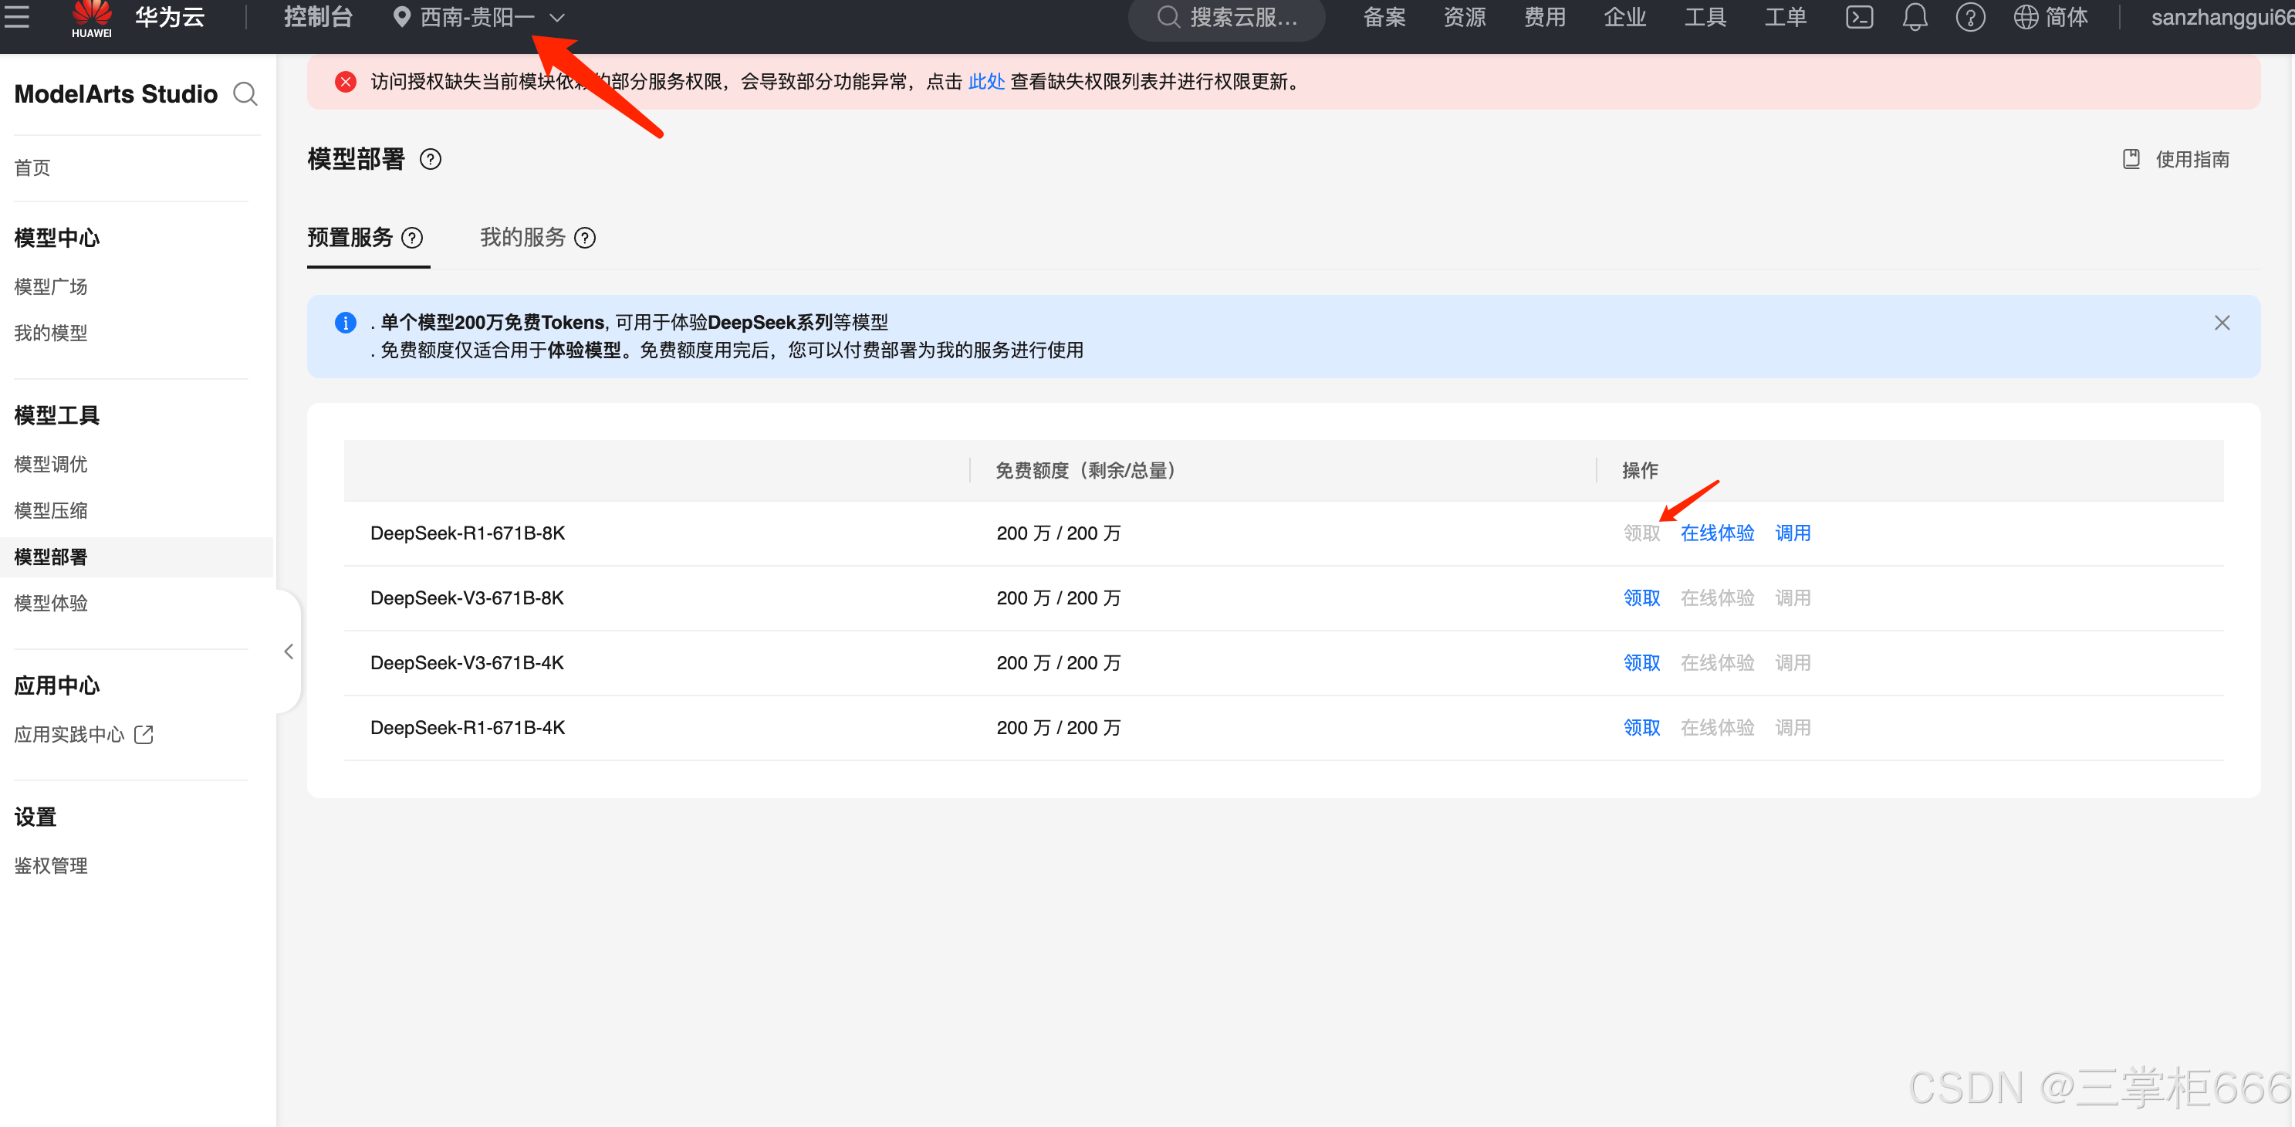This screenshot has height=1127, width=2295.
Task: Open the hamburger menu icon
Action: [x=16, y=16]
